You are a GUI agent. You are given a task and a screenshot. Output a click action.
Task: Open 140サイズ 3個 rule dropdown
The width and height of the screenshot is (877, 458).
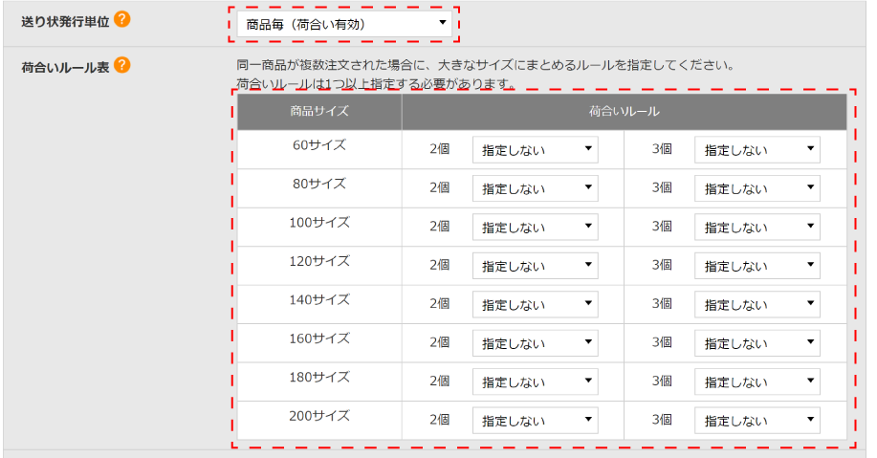pos(757,304)
